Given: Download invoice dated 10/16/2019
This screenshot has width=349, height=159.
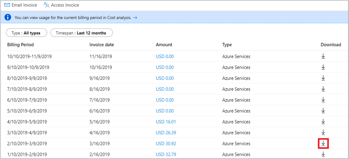Looking at the screenshot, I should coord(323,67).
